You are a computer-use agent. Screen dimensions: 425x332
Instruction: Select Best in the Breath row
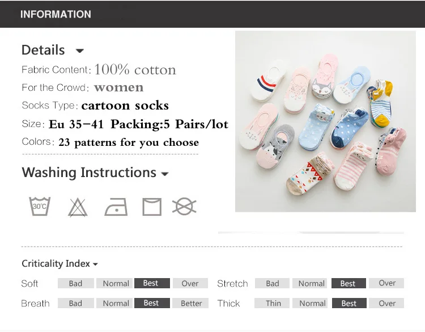click(151, 303)
